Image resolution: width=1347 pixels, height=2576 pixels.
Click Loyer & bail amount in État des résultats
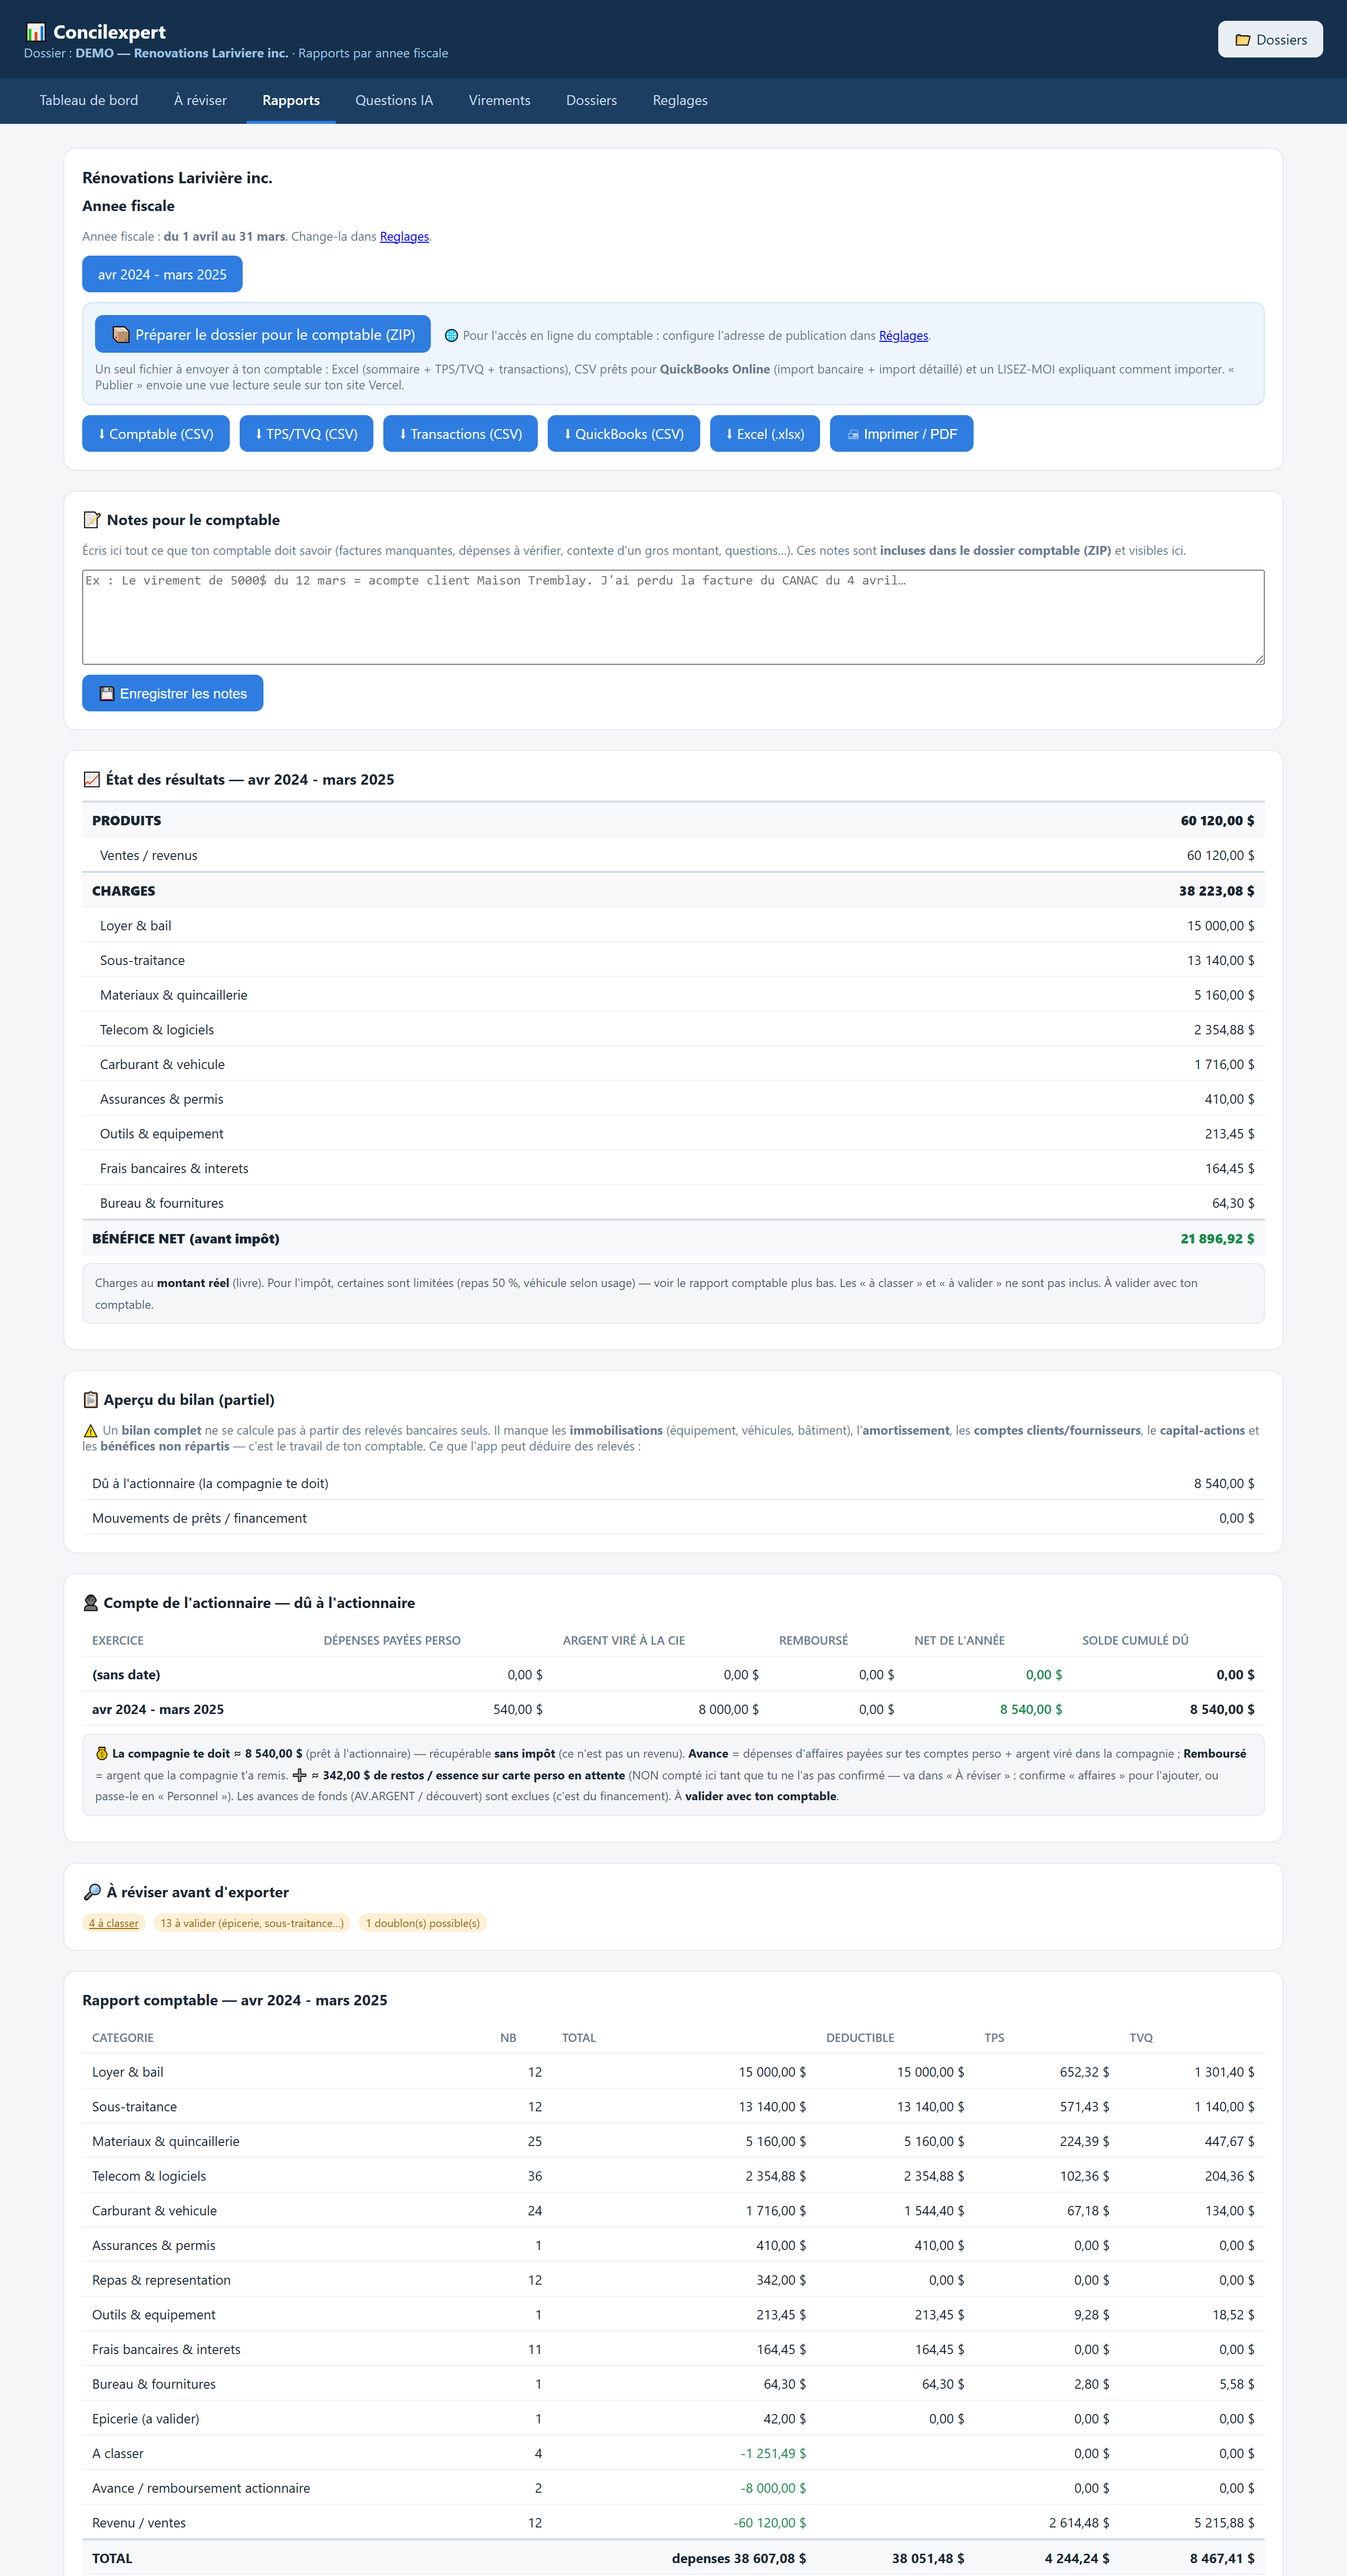[x=1220, y=926]
